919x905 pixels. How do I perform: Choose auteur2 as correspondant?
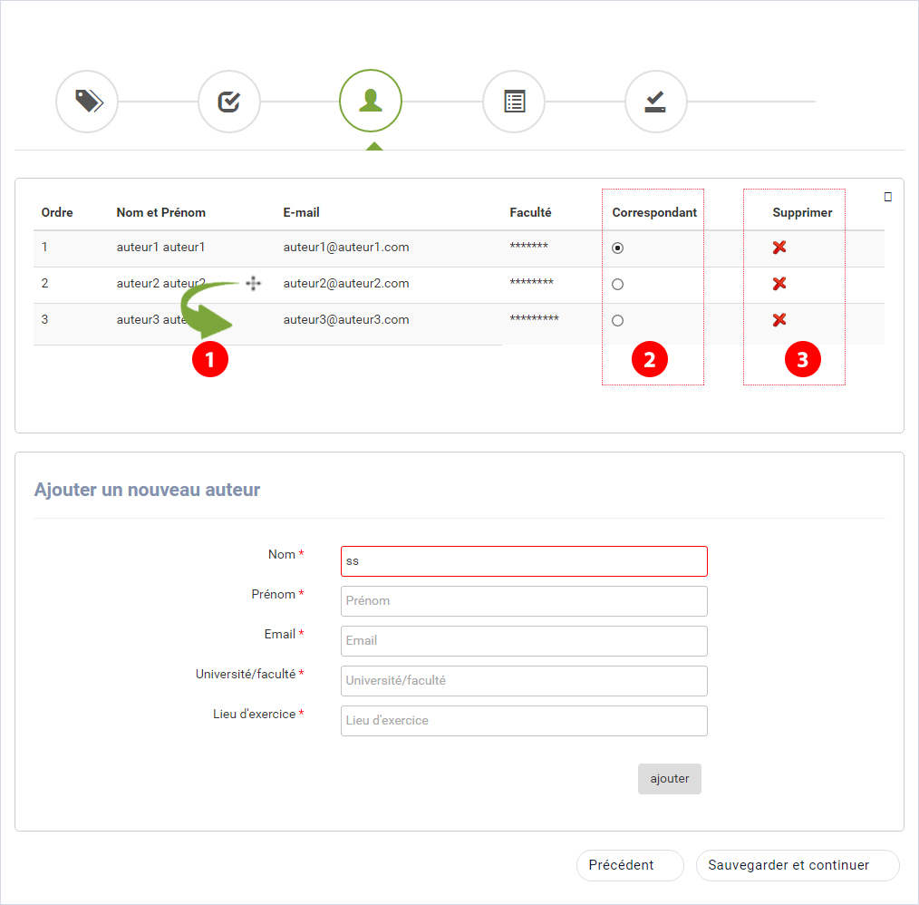[617, 285]
